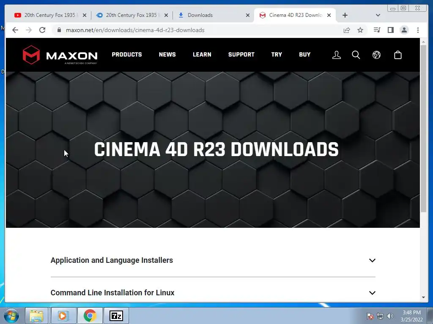
Task: Click the network tray icon
Action: coord(380,316)
